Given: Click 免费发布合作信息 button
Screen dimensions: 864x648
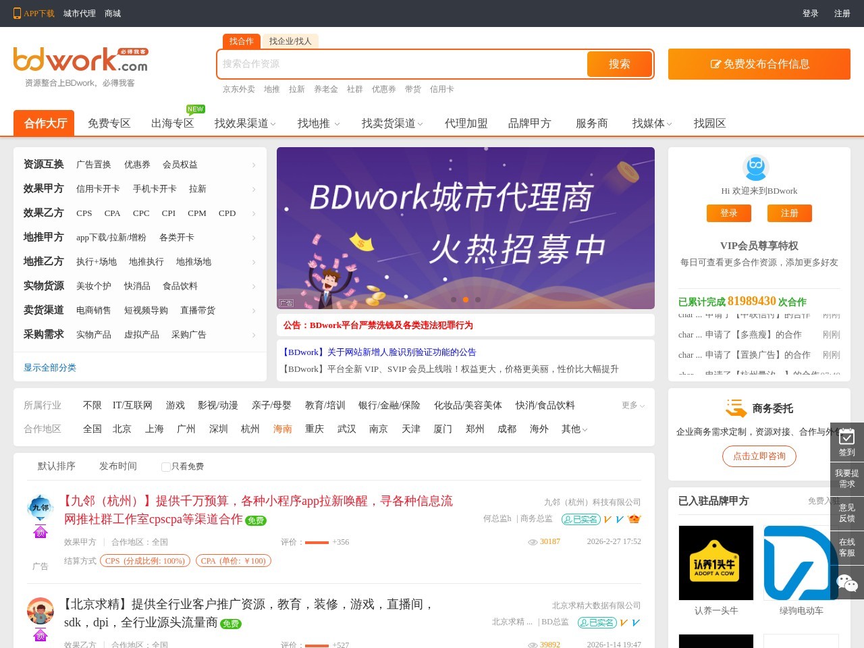Looking at the screenshot, I should 759,64.
